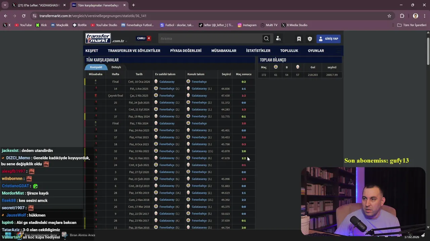Viewport: 430px width, 241px height.
Task: Open the Kick bookmark
Action: point(41,25)
